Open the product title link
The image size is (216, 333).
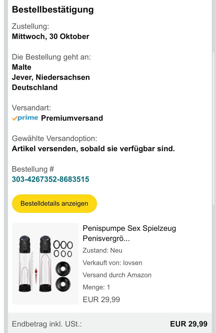click(129, 233)
